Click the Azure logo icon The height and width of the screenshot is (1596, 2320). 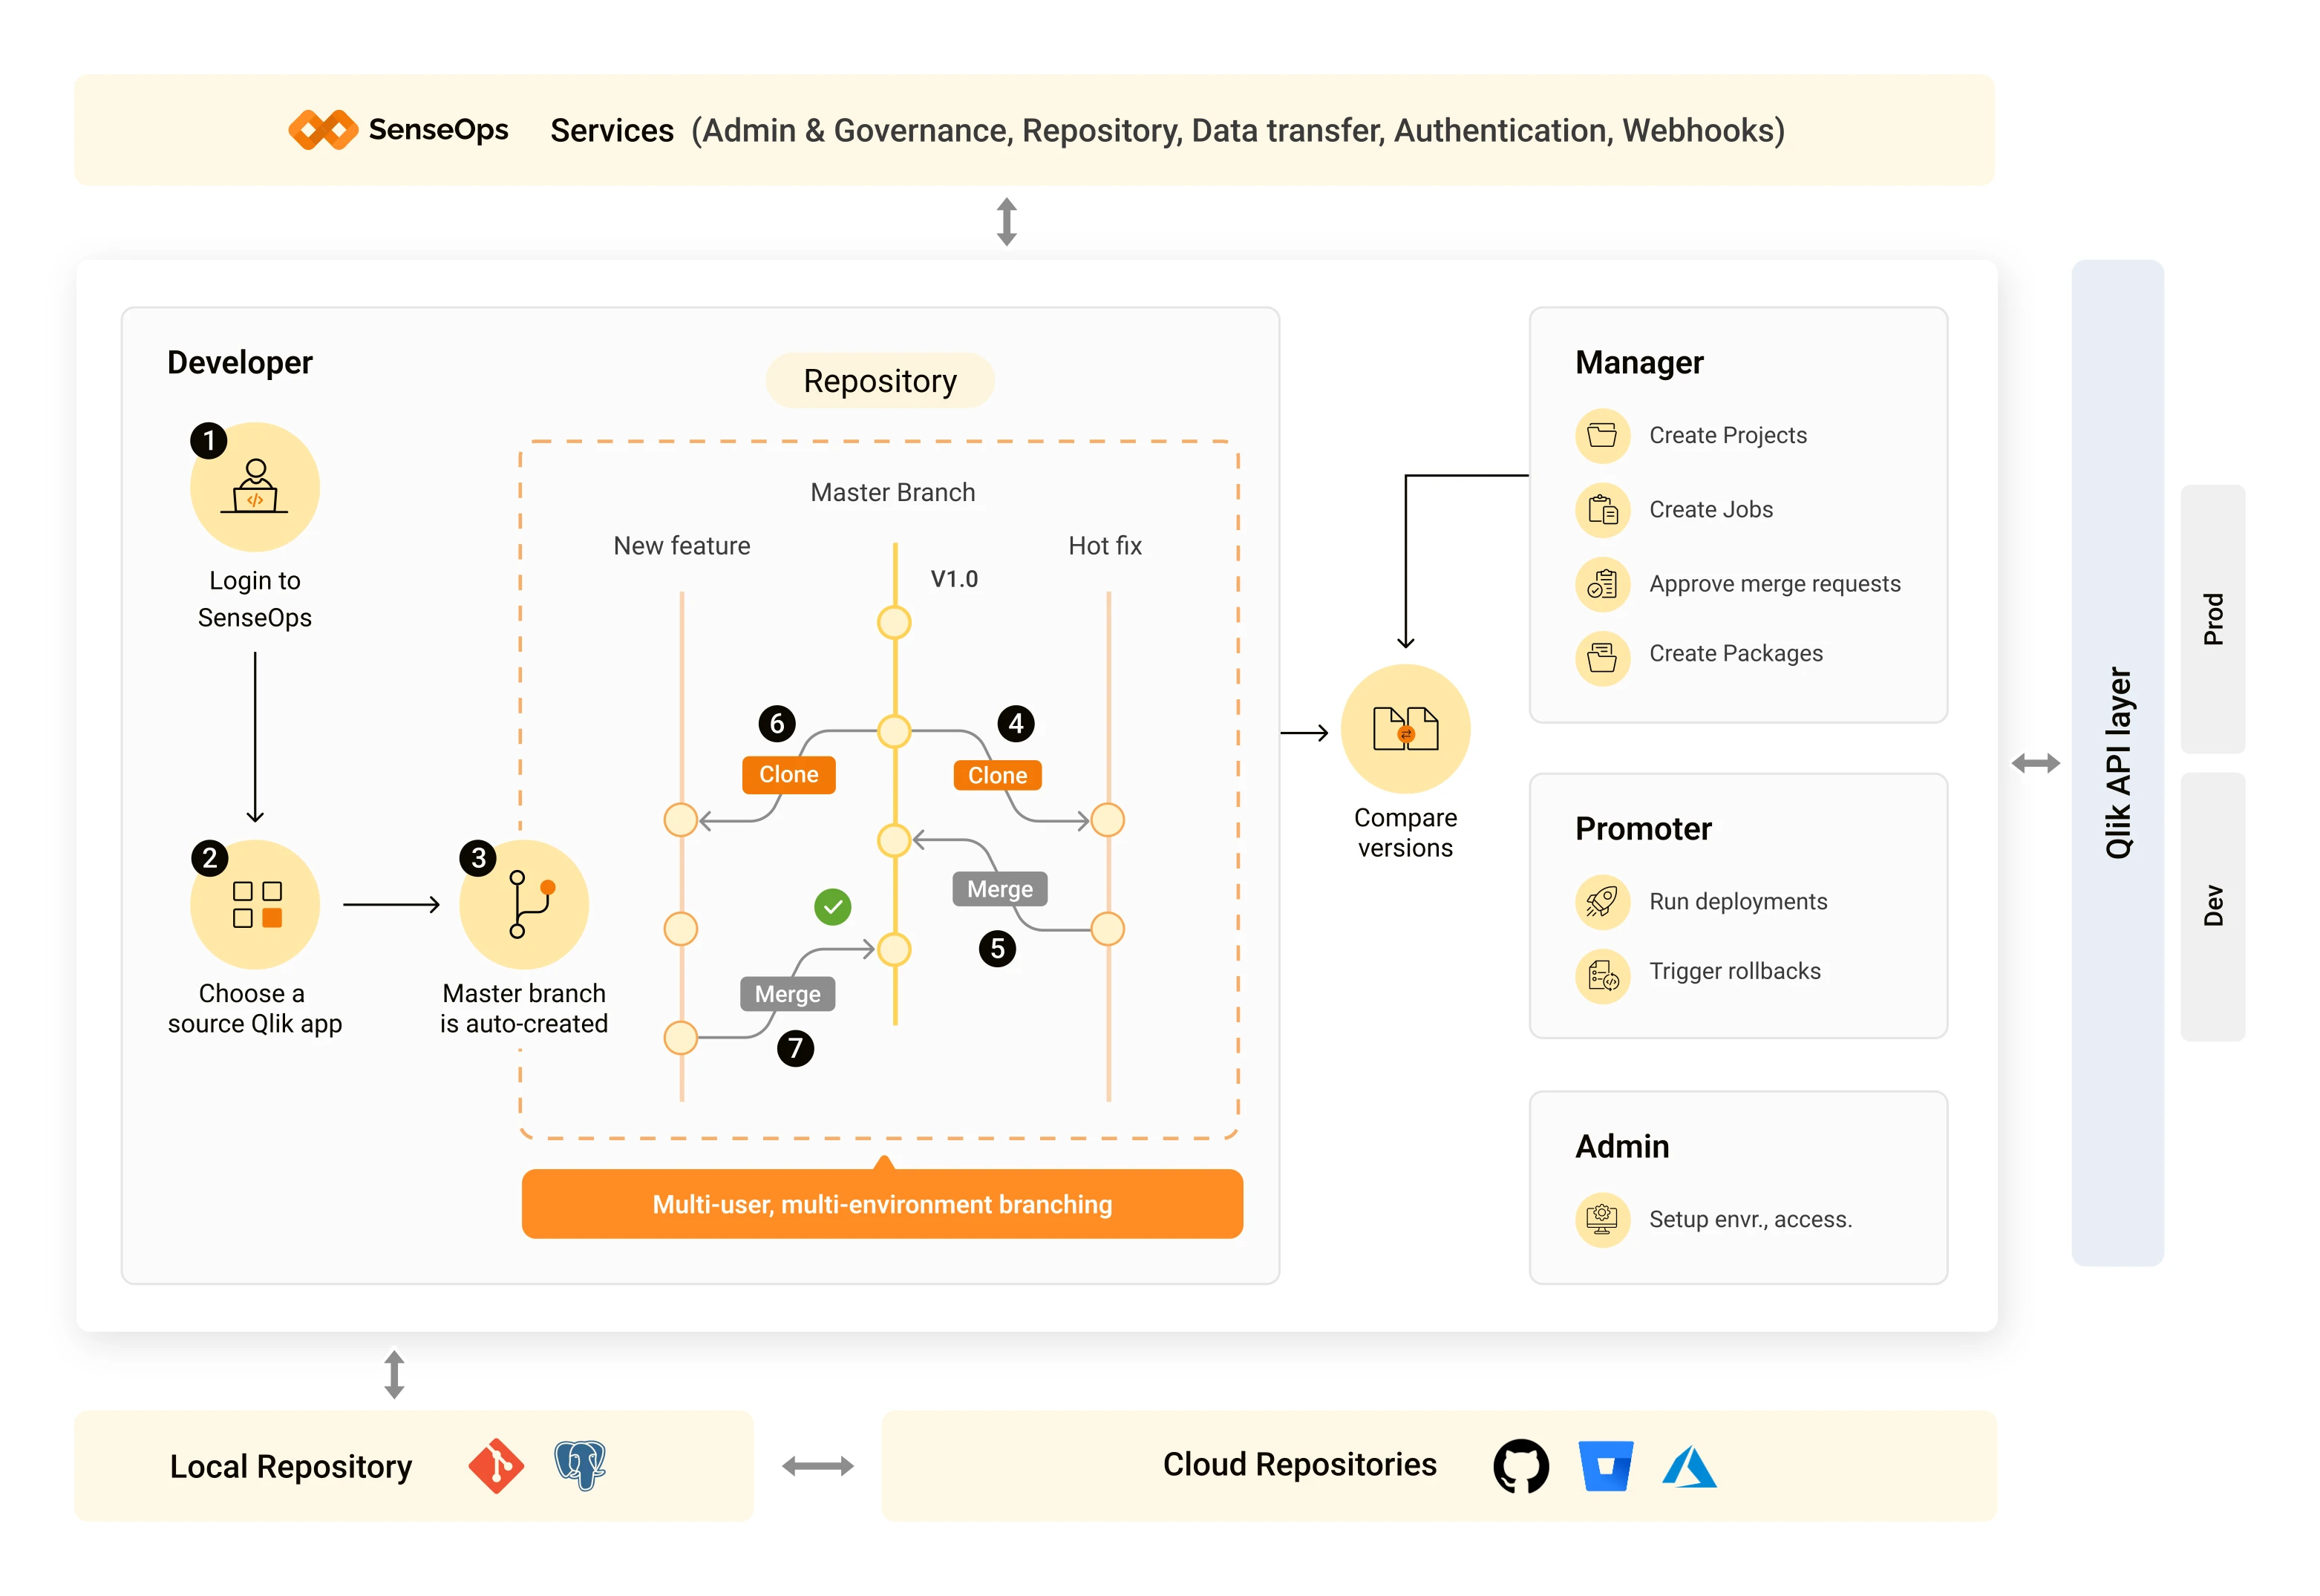[1689, 1466]
